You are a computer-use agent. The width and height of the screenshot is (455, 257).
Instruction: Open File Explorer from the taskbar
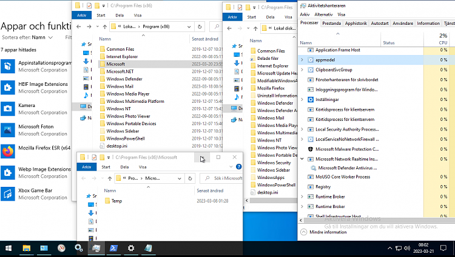[x=27, y=248]
